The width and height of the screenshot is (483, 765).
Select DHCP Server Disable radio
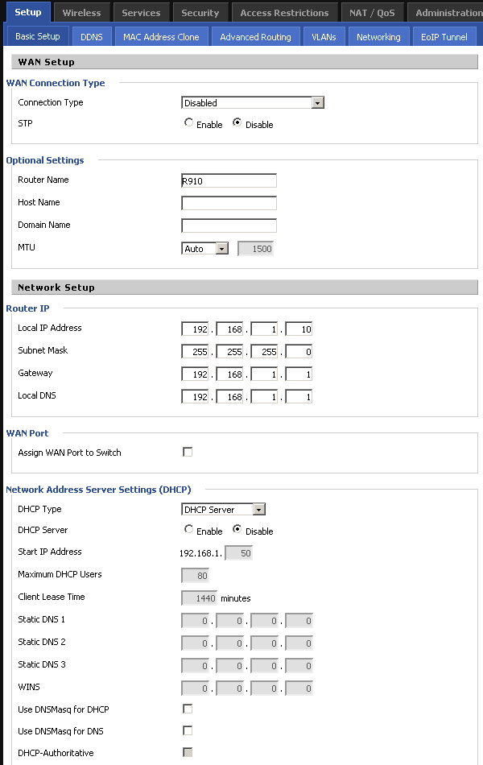pyautogui.click(x=237, y=529)
